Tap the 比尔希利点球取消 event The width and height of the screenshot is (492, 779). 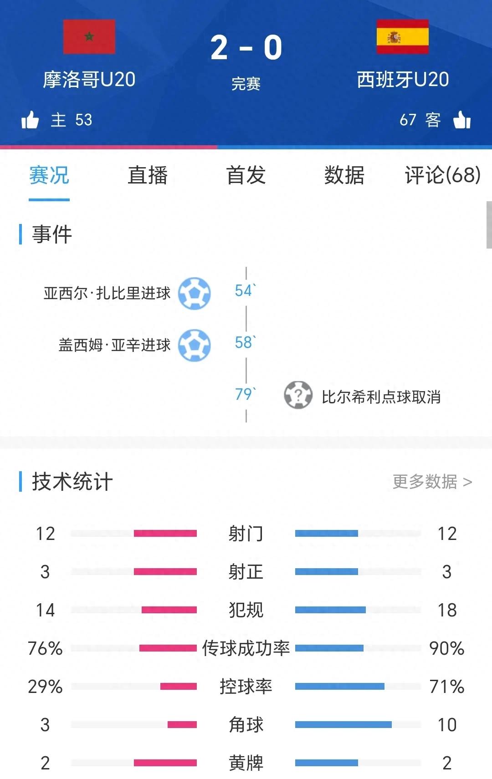pyautogui.click(x=381, y=397)
